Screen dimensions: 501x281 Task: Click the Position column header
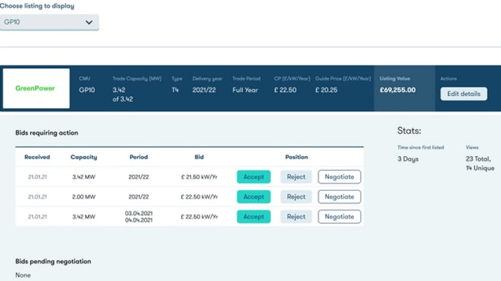point(297,157)
